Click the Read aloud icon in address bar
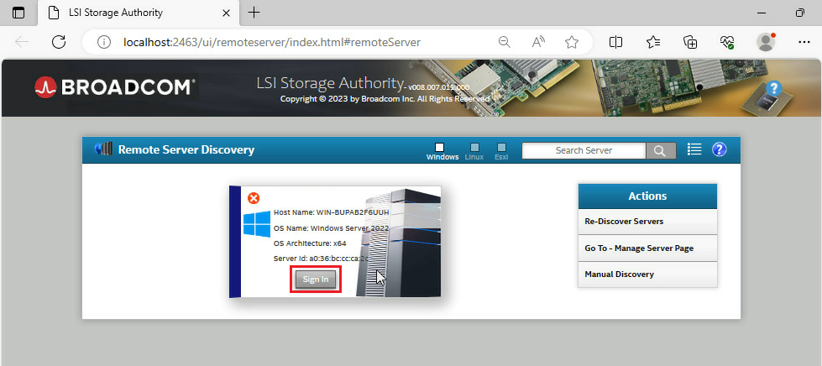 click(x=538, y=42)
